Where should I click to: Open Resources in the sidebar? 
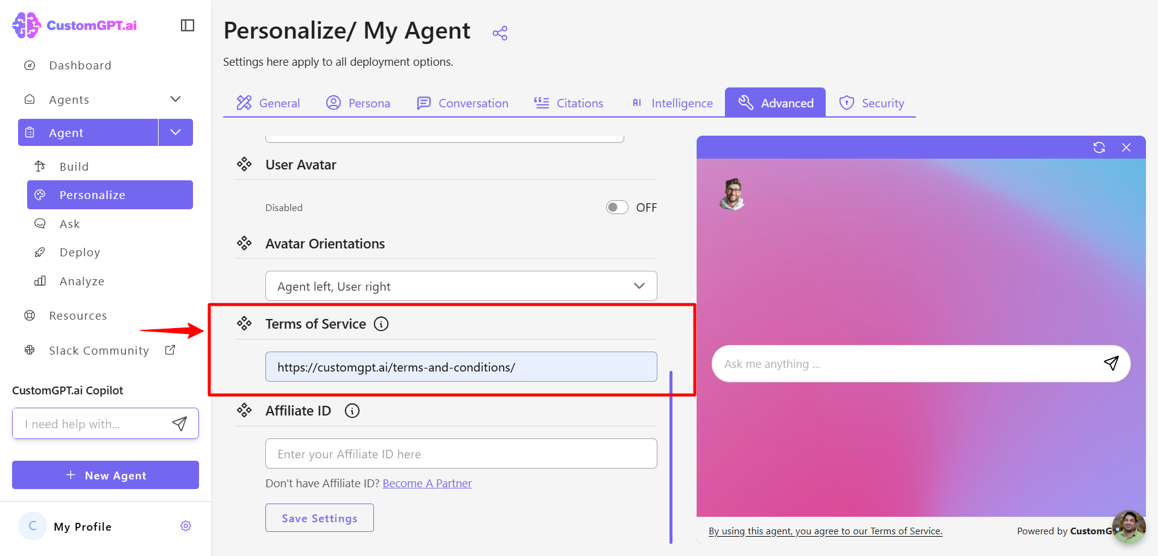(78, 315)
